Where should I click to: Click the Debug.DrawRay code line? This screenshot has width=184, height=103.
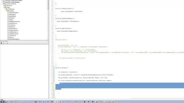tap(83, 78)
